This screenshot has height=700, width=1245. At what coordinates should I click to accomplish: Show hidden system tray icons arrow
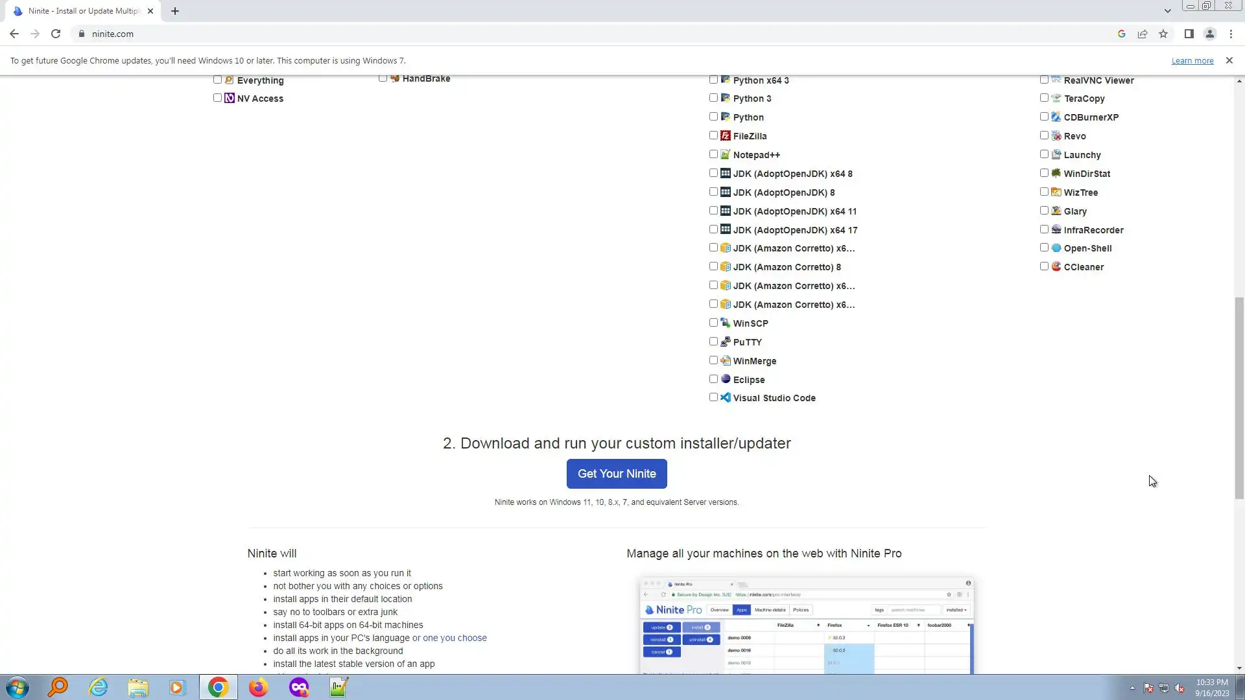point(1132,688)
